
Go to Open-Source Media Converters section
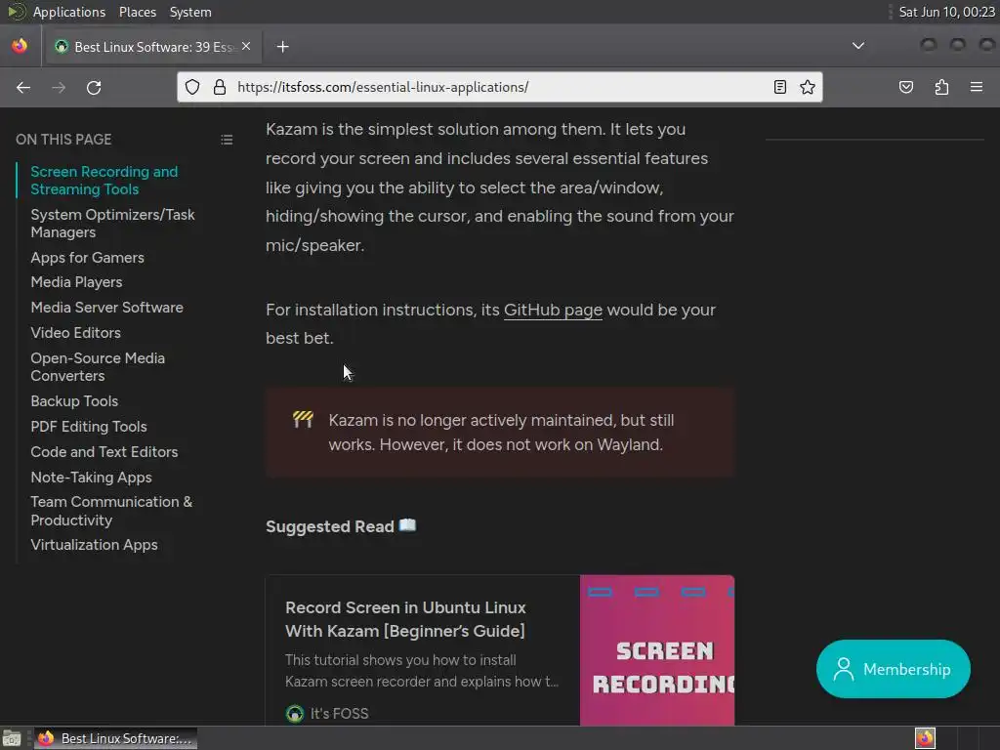point(98,367)
